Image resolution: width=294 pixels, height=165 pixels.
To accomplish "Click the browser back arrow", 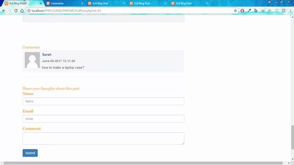I will [x=4, y=11].
